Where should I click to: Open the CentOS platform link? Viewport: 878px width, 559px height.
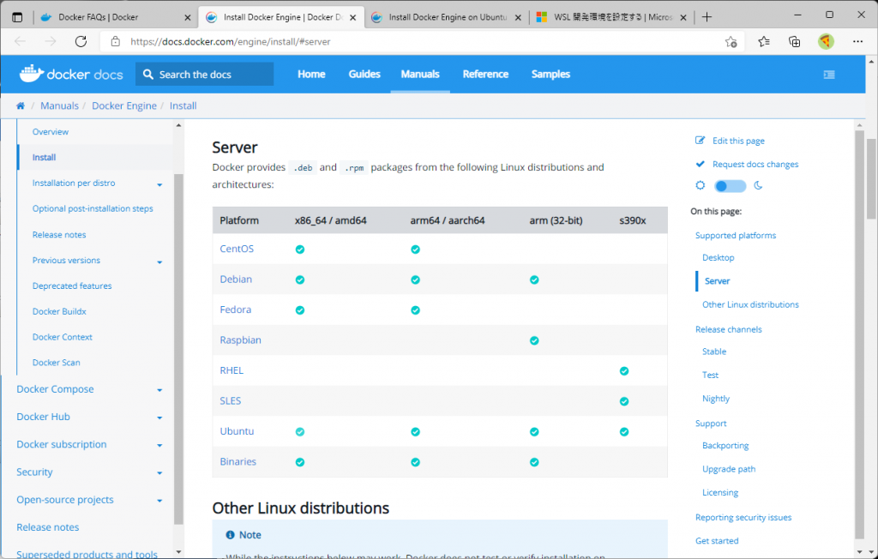click(x=237, y=249)
